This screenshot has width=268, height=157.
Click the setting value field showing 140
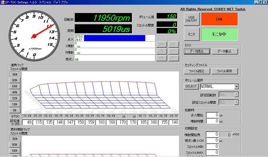click(x=174, y=122)
